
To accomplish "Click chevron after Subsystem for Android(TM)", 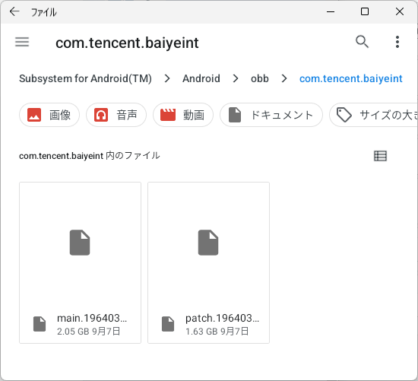I will click(167, 78).
